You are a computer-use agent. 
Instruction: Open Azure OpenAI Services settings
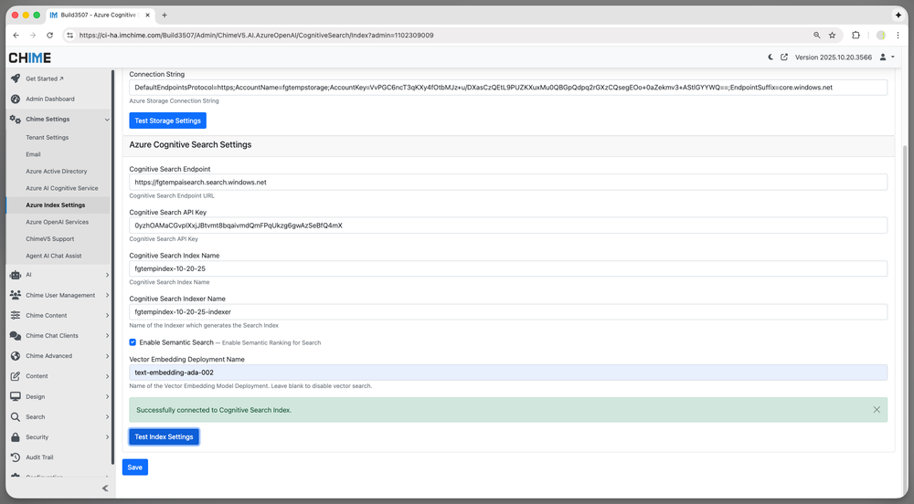(x=57, y=222)
